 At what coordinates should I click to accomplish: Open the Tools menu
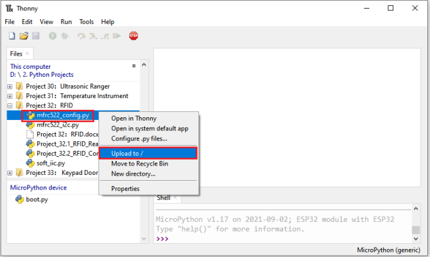[x=87, y=22]
